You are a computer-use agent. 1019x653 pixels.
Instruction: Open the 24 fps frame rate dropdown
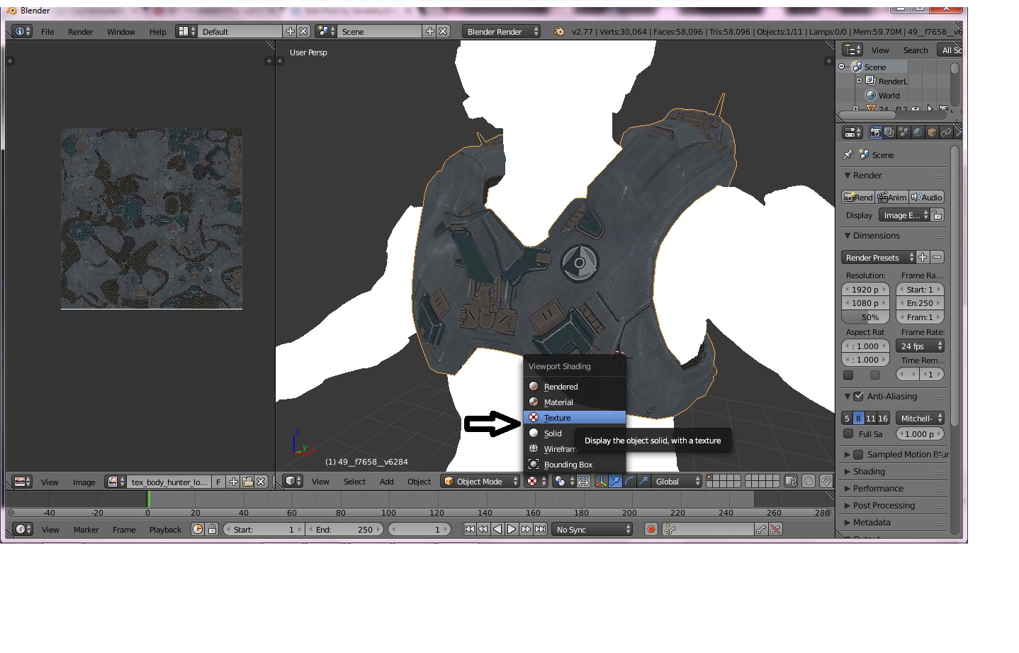click(x=920, y=346)
